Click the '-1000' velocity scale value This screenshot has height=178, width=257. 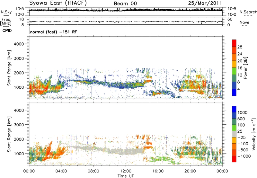coord(244,156)
